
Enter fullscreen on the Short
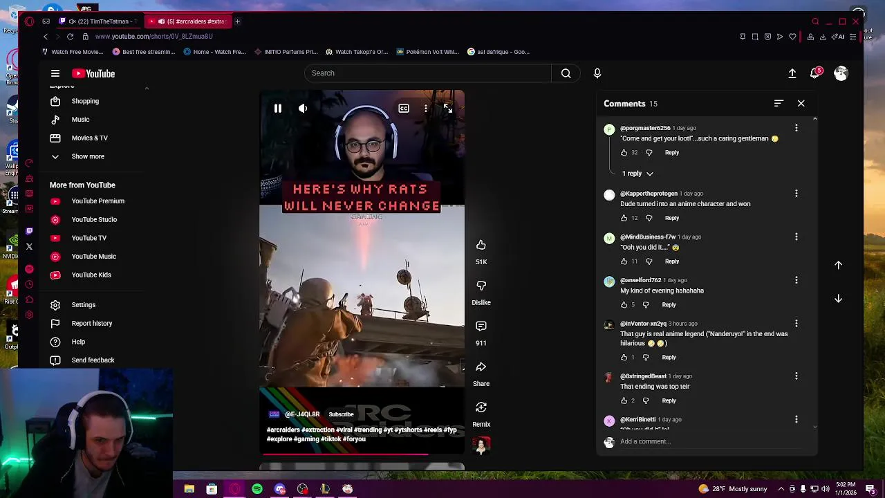448,109
